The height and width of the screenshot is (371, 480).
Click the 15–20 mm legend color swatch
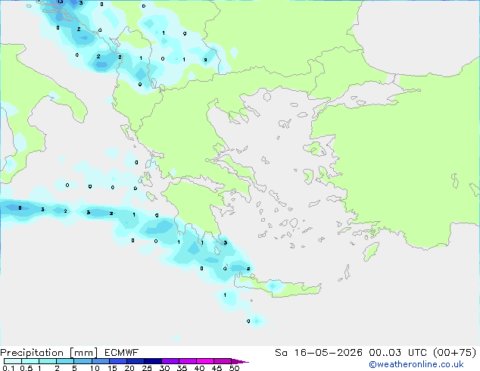click(x=117, y=361)
